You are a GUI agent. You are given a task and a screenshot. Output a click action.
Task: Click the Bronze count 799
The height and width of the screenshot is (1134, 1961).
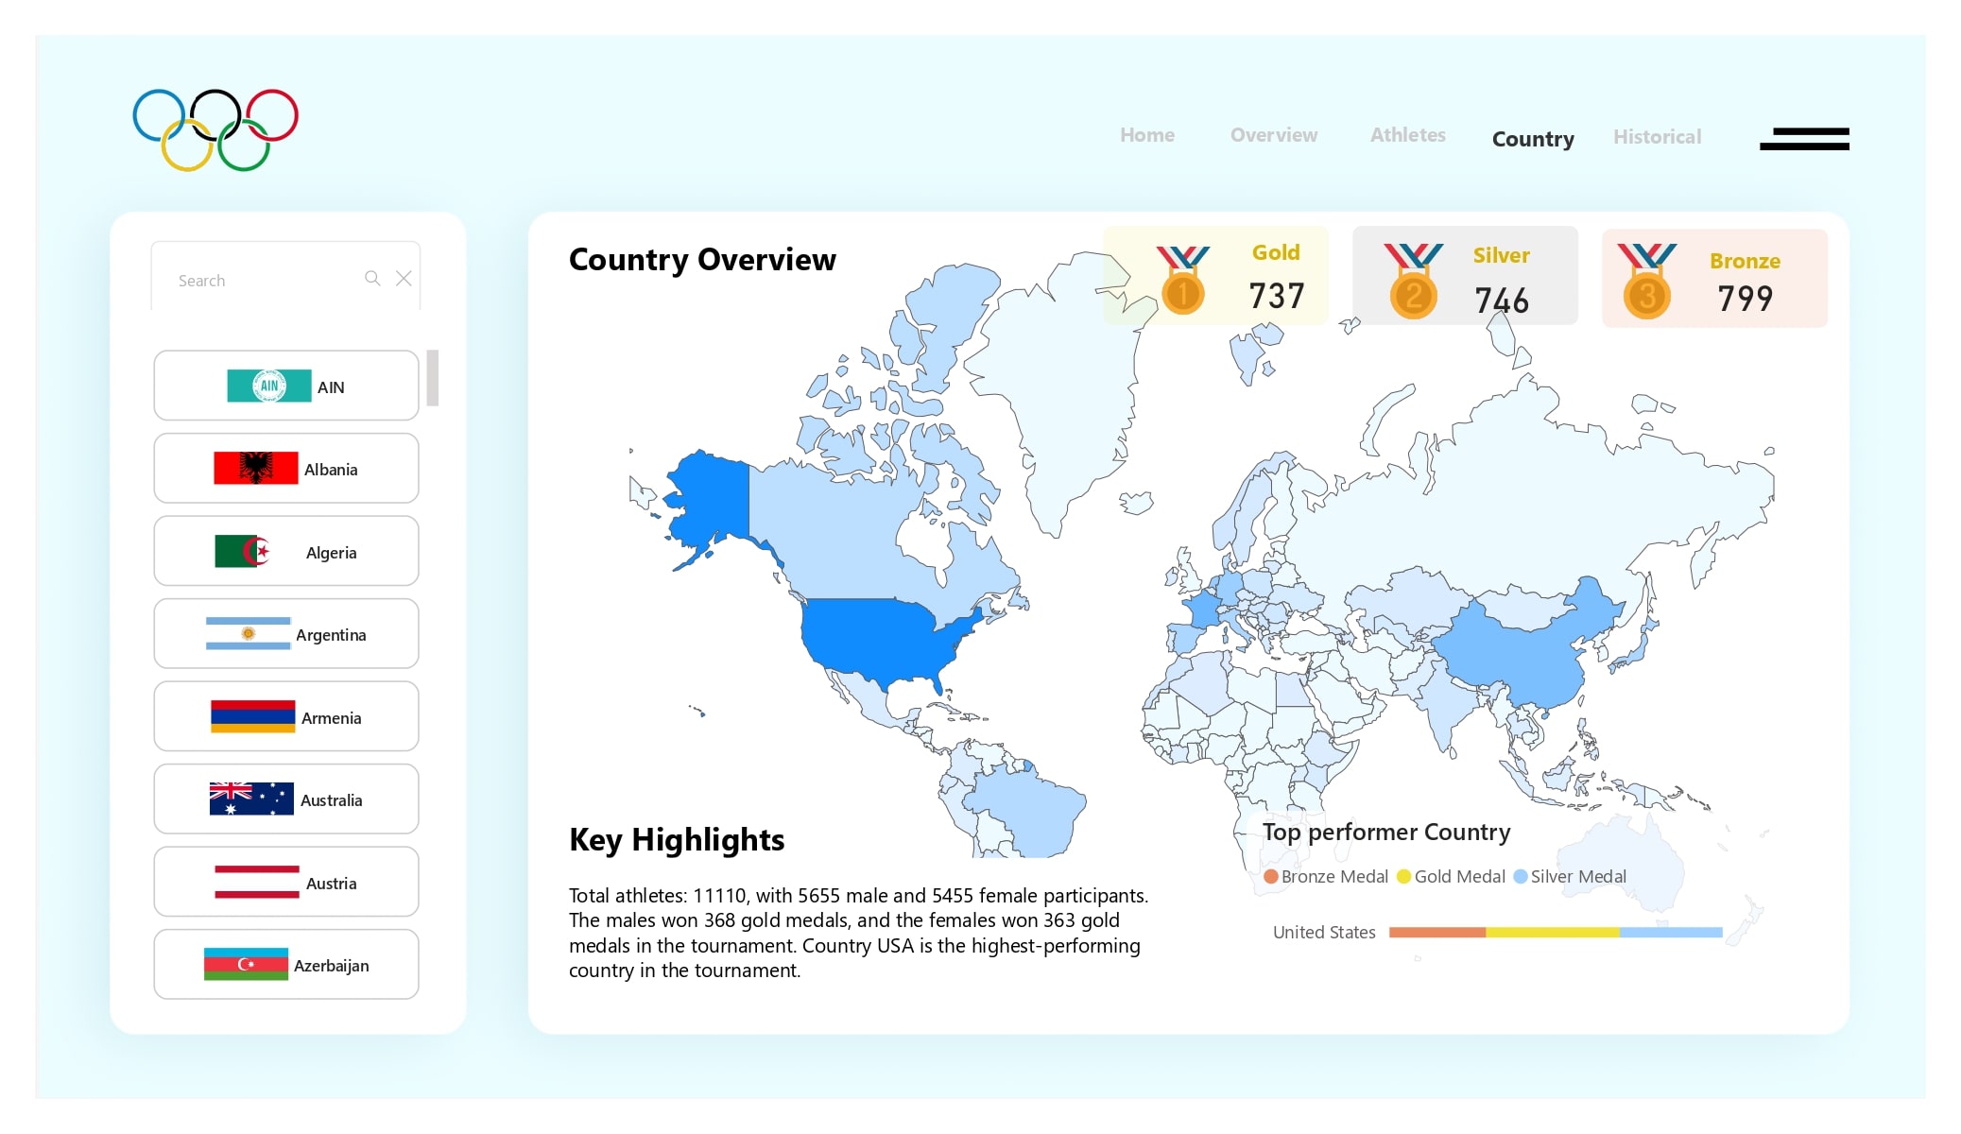tap(1745, 299)
